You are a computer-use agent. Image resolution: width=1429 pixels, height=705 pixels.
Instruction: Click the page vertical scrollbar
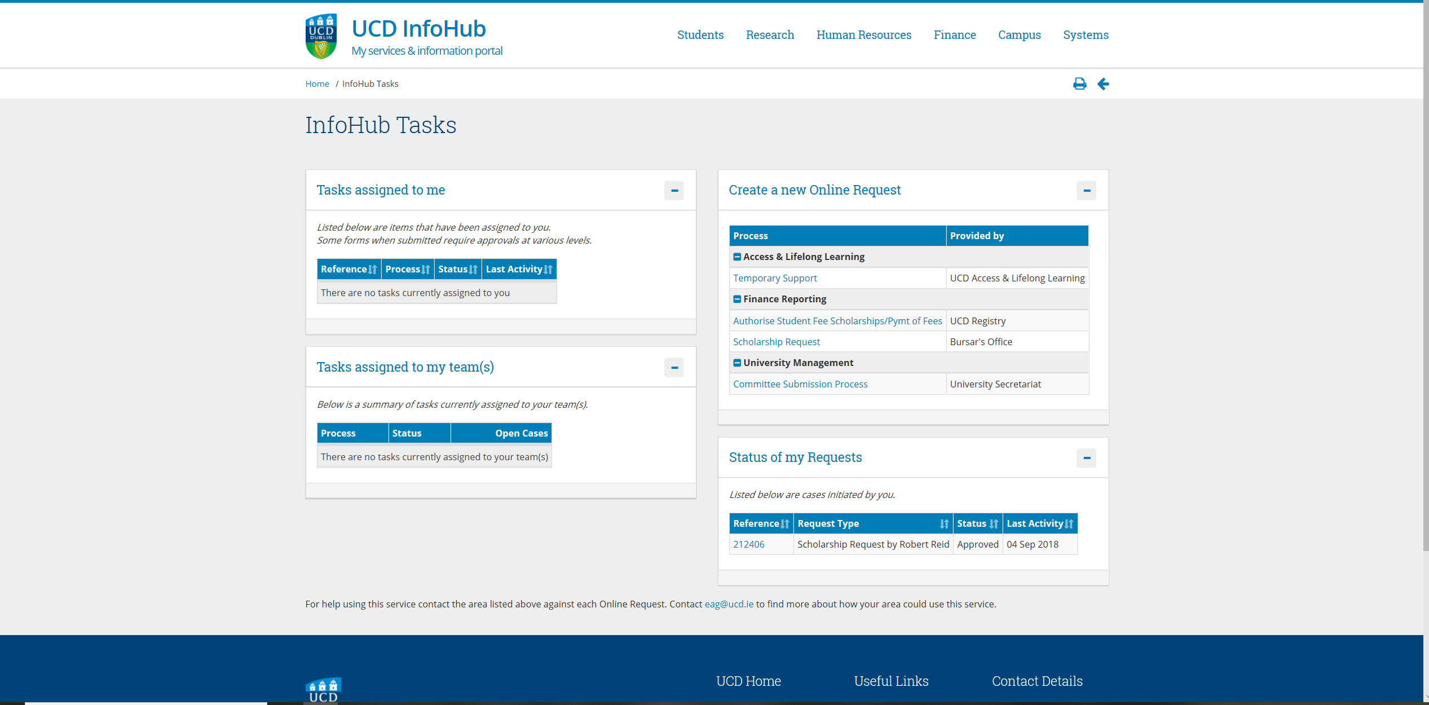click(x=1426, y=276)
